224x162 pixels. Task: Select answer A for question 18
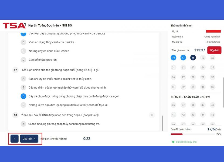[23, 124]
